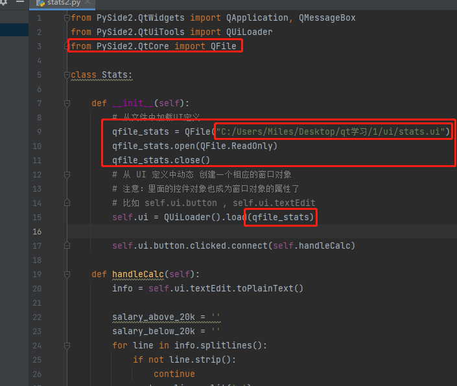Collapse the comment block fold on line 12
The height and width of the screenshot is (386, 457).
pyautogui.click(x=67, y=175)
